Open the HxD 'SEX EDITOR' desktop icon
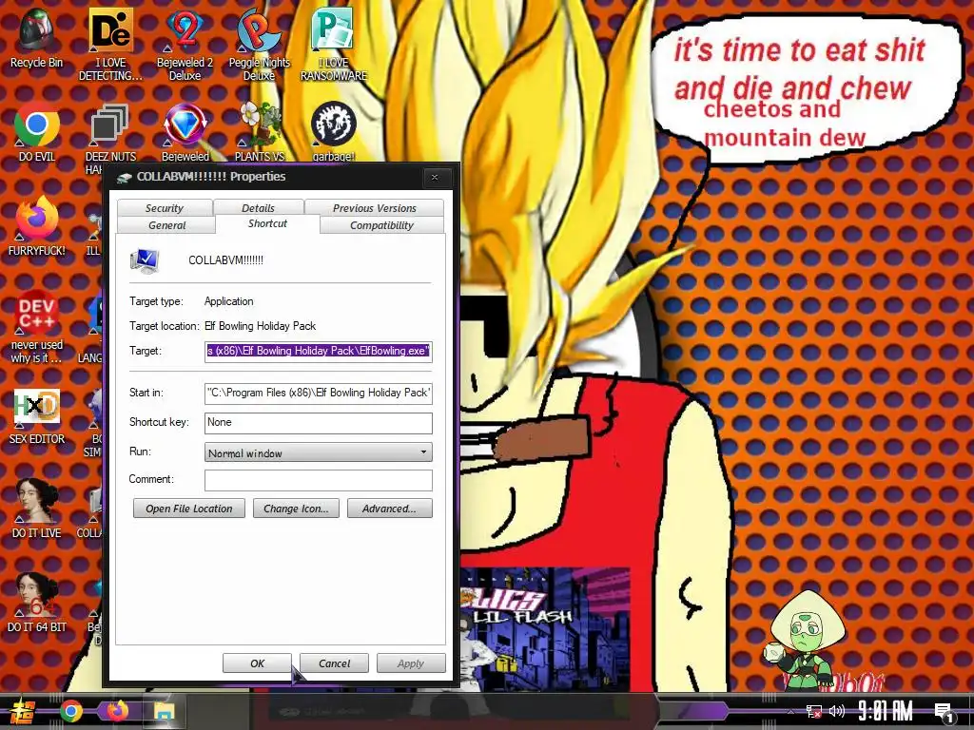The width and height of the screenshot is (974, 730). coord(37,416)
